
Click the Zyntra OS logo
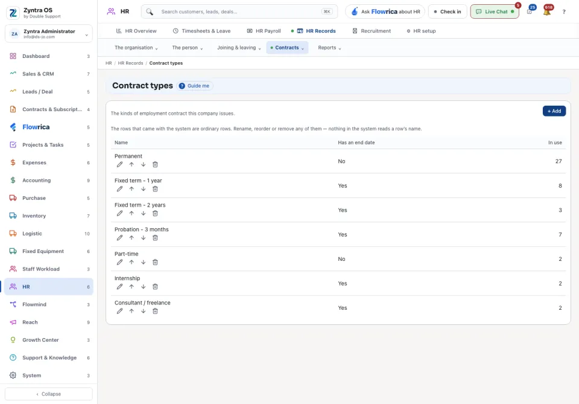click(13, 13)
